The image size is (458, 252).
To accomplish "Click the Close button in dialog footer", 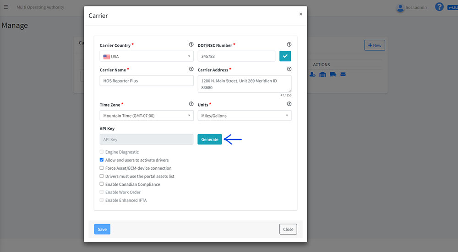I will [288, 229].
